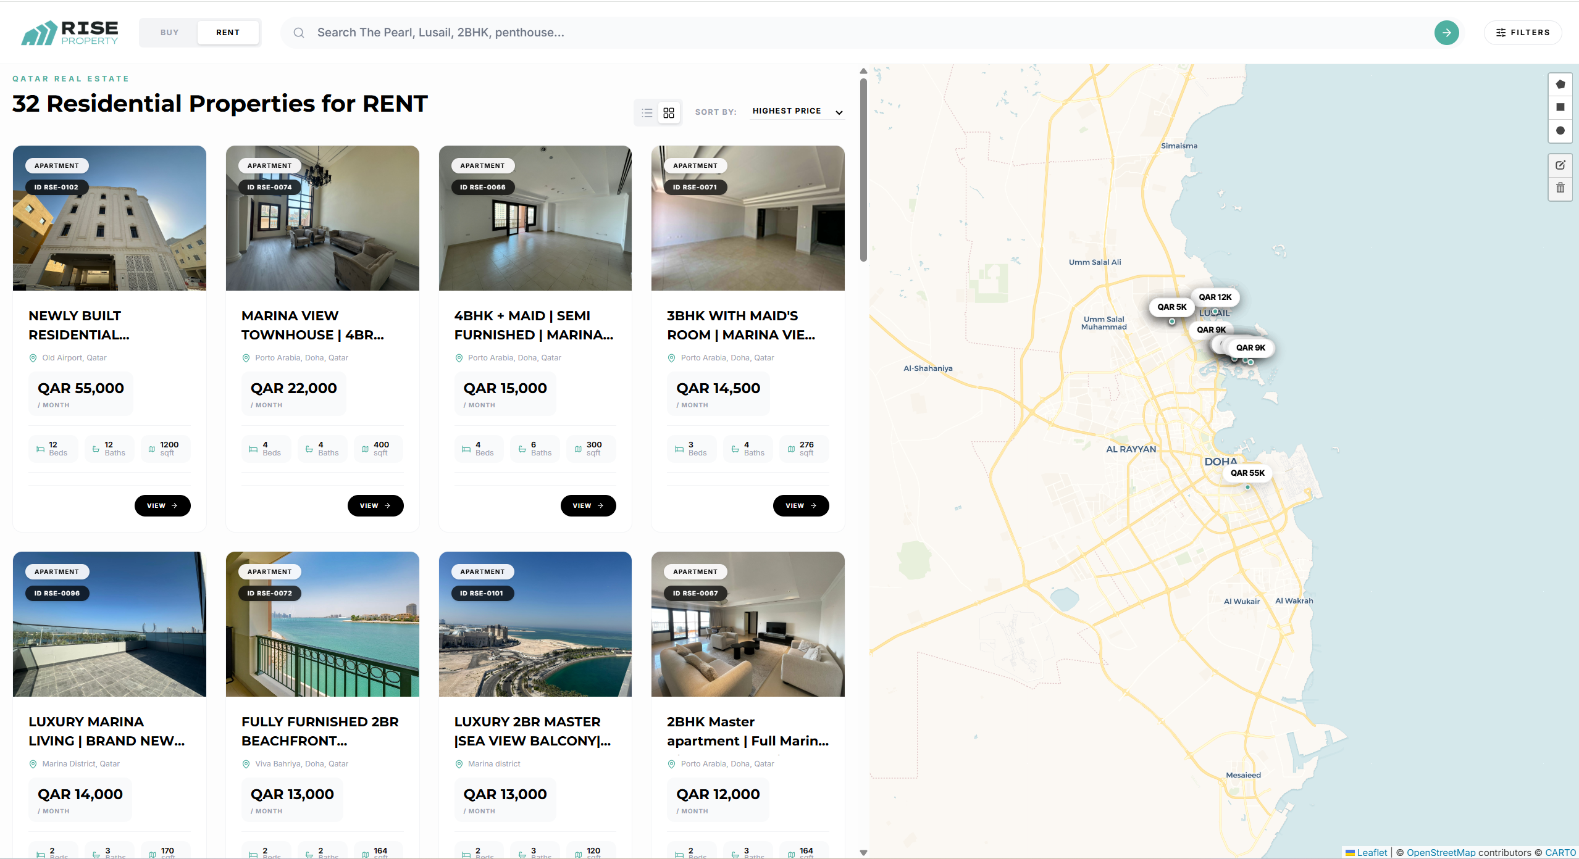Screen dimensions: 1579x859
Task: View the QAR 55,000 Old Airport property
Action: click(x=162, y=505)
